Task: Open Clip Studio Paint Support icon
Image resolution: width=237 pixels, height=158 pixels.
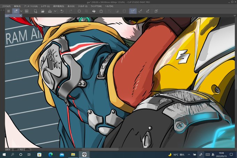Action: click(x=156, y=11)
